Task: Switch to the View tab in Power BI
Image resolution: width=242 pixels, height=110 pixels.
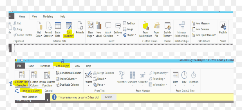Action: 35,17
